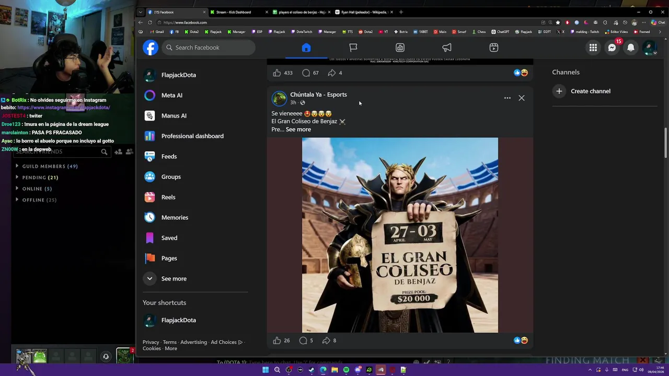This screenshot has width=669, height=376.
Task: Open Manus AI from the sidebar
Action: 195,115
